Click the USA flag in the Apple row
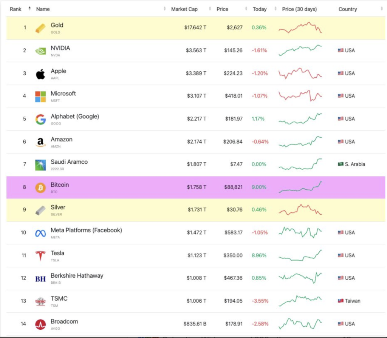The width and height of the screenshot is (387, 338). click(x=341, y=73)
